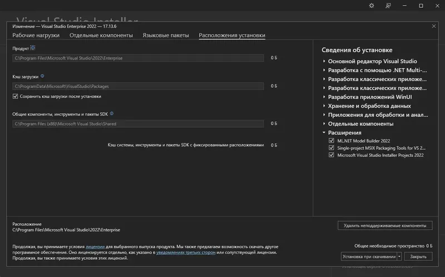Close the Изменение dialog with X

coord(434,26)
